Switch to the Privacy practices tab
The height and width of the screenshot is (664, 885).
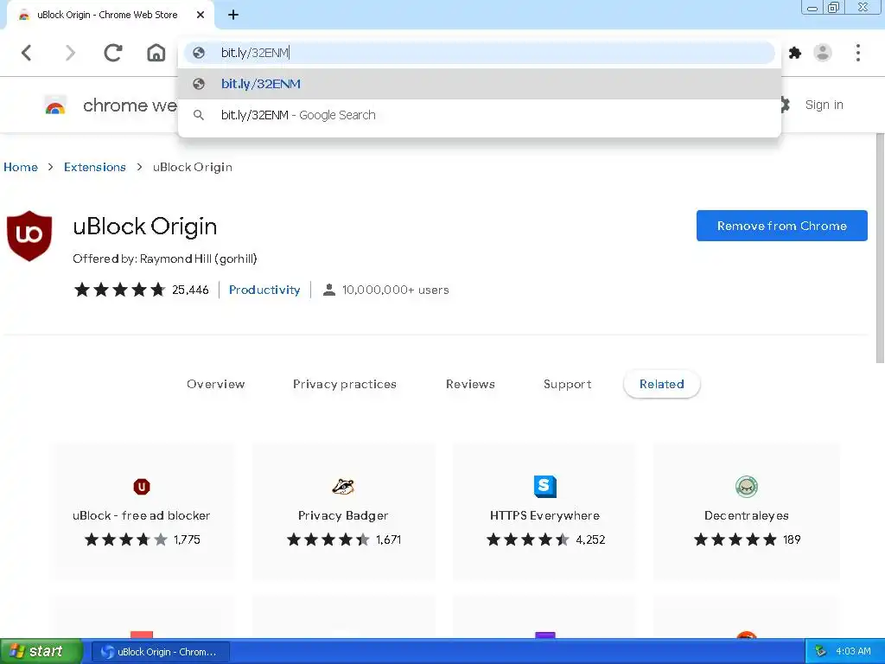[344, 385]
